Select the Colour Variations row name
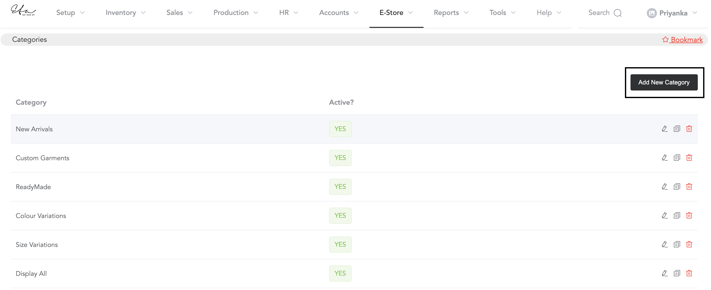711x290 pixels. 41,216
